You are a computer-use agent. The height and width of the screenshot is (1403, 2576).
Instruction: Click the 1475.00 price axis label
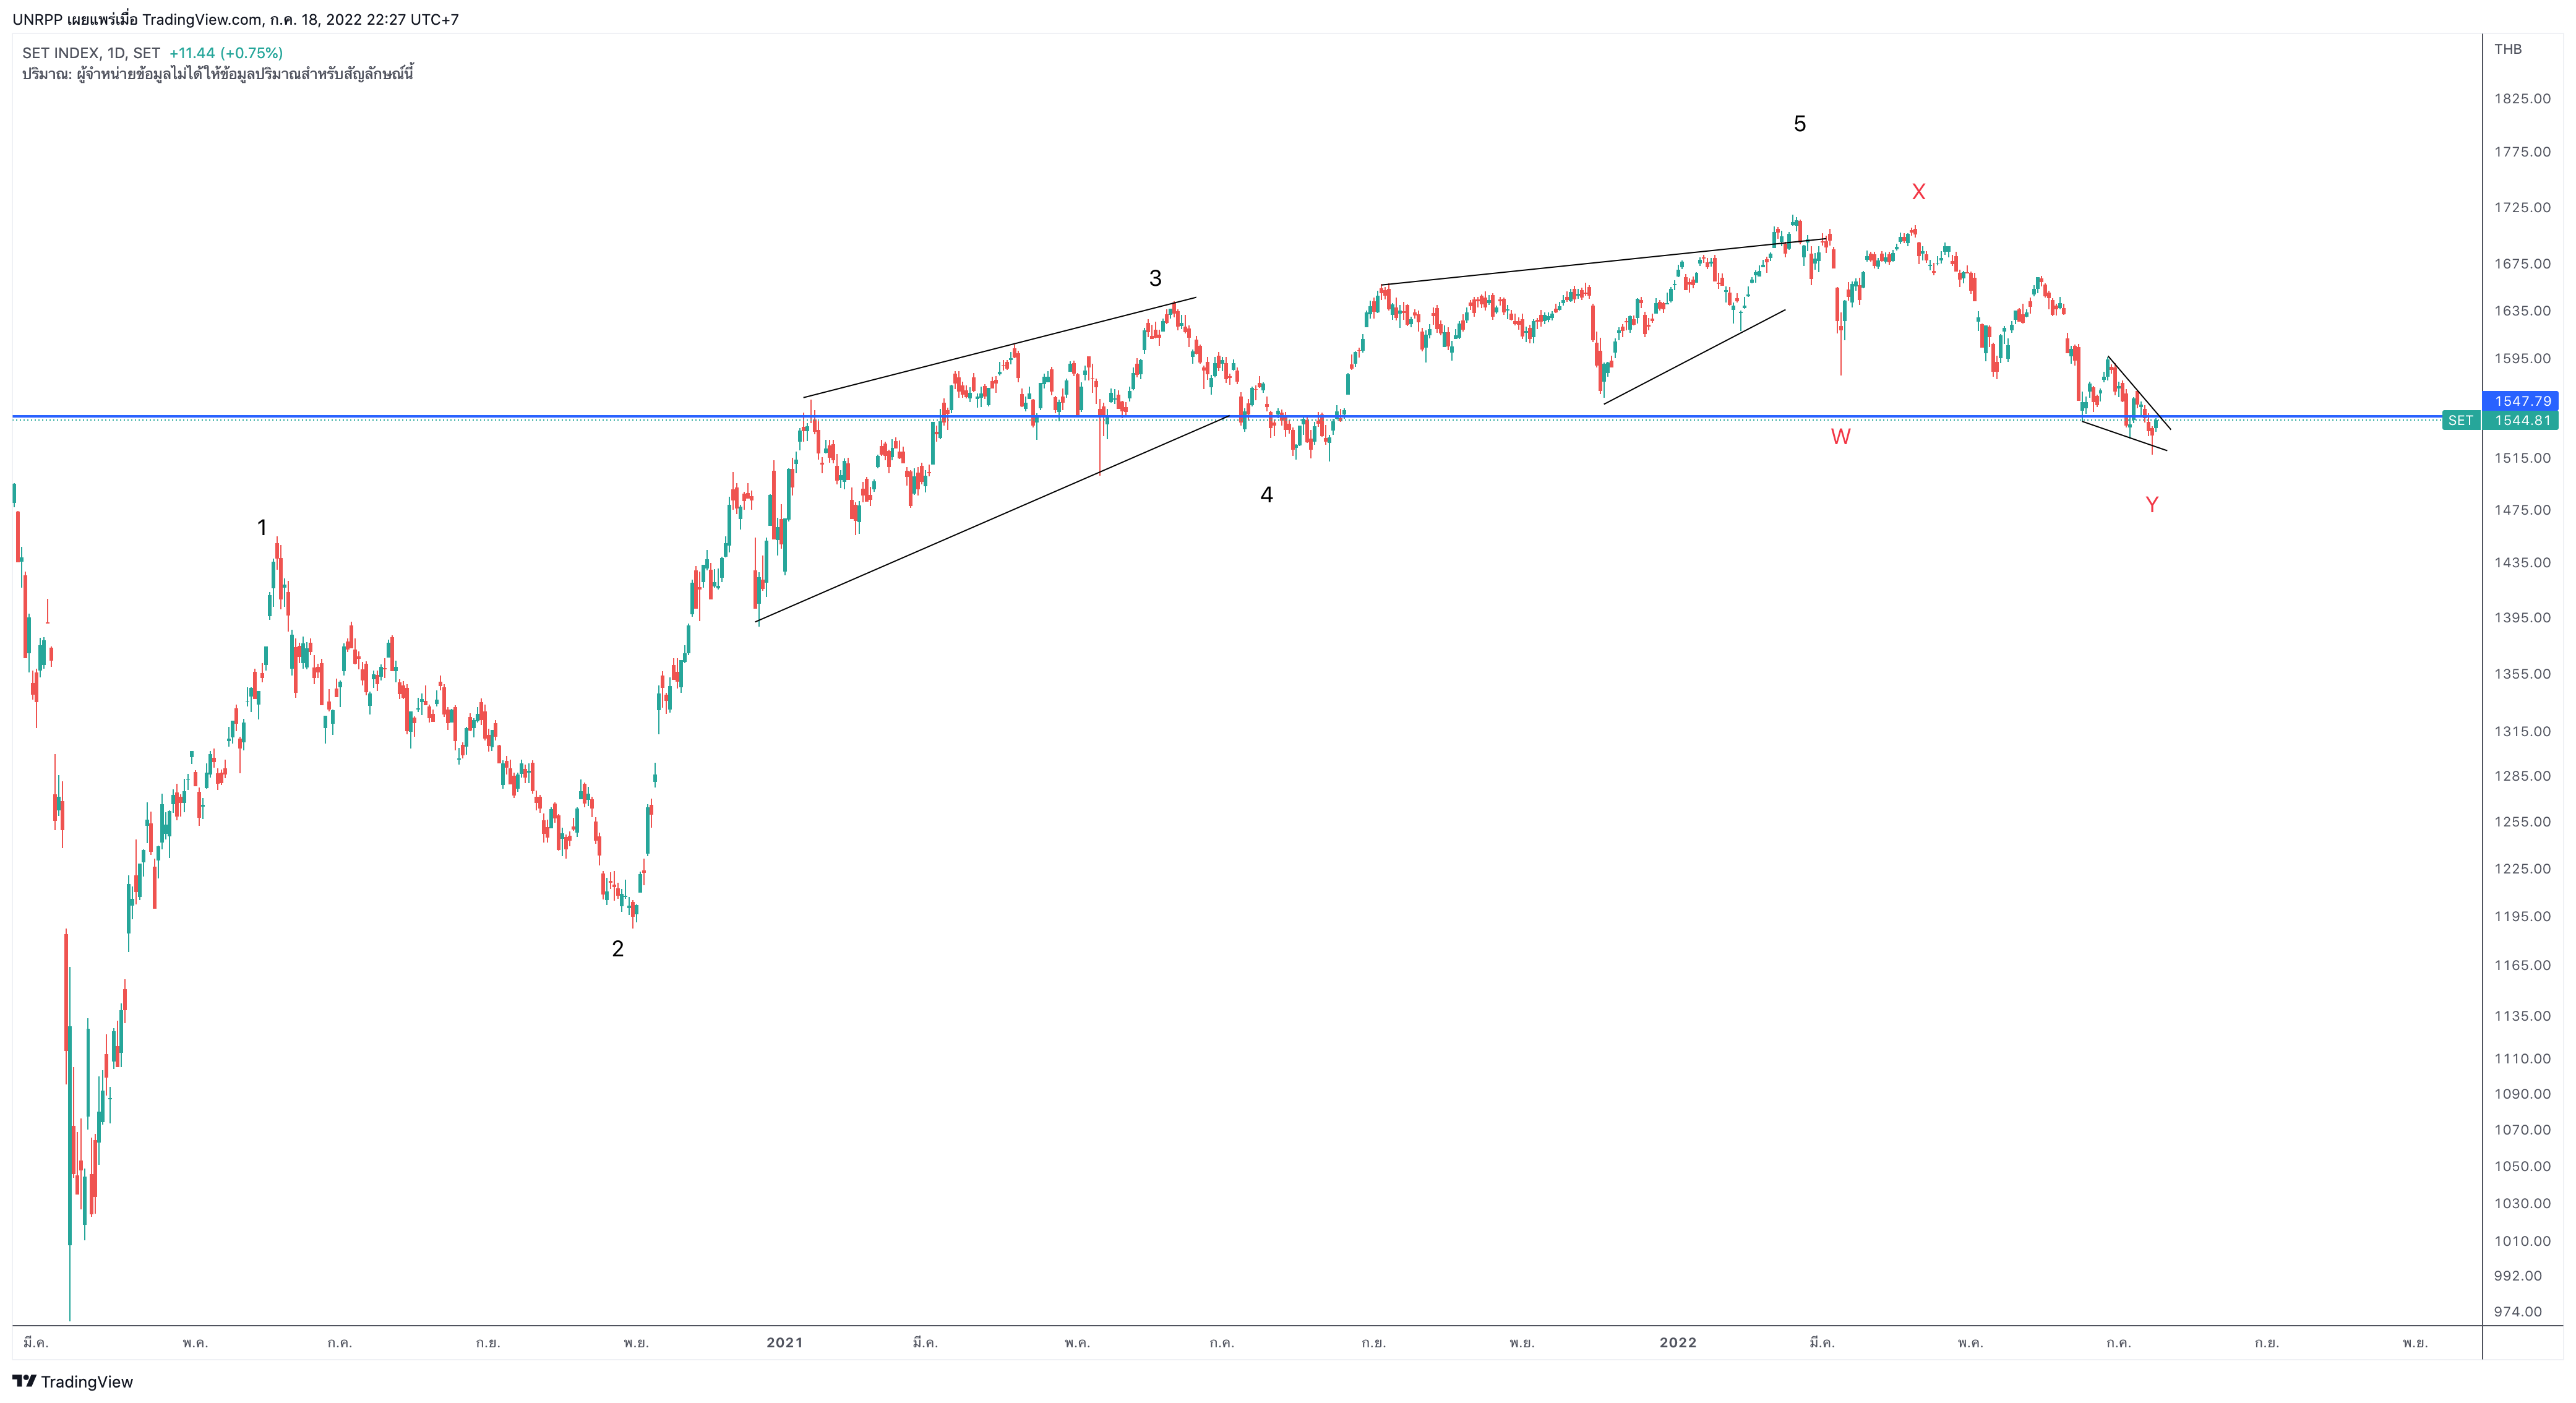pos(2522,510)
